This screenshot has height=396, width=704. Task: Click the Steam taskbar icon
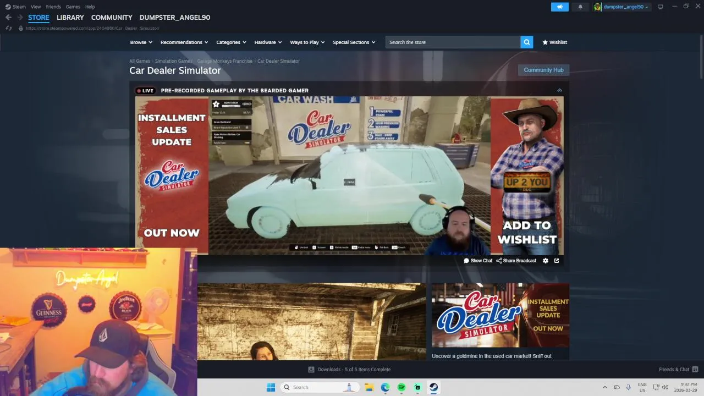tap(433, 387)
